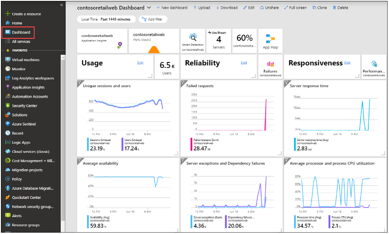Open the Failures tile
The height and width of the screenshot is (234, 389).
270,67
